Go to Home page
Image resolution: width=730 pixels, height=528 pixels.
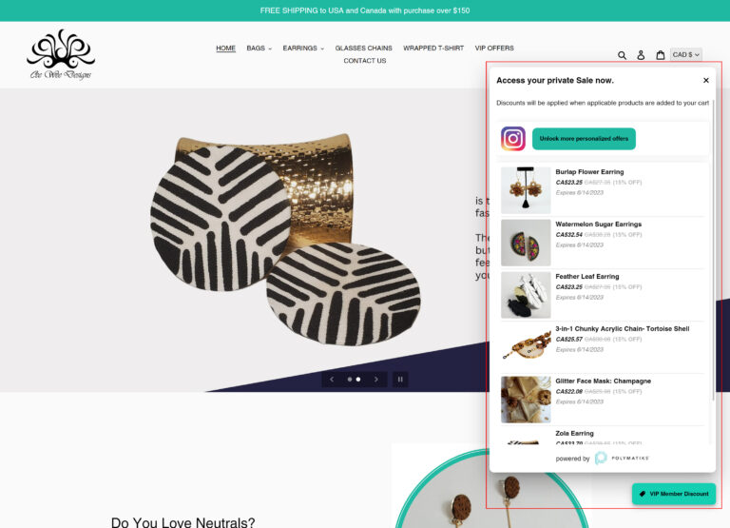pyautogui.click(x=226, y=48)
